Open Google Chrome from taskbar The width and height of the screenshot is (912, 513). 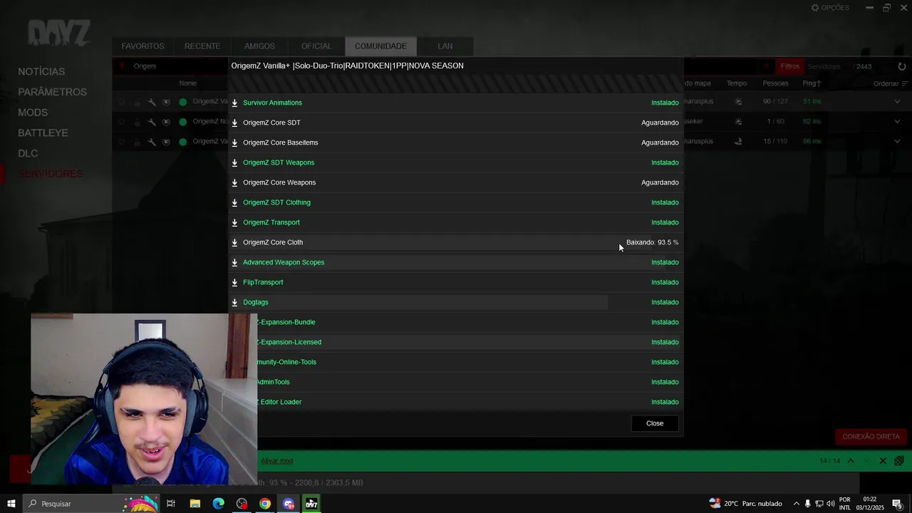(265, 504)
